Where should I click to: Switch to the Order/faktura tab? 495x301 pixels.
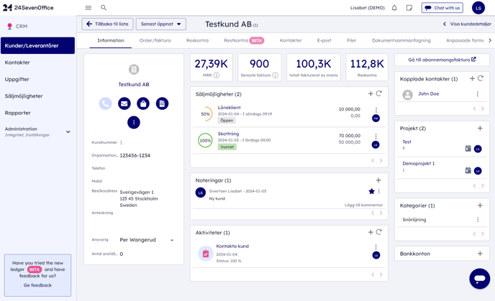[155, 40]
